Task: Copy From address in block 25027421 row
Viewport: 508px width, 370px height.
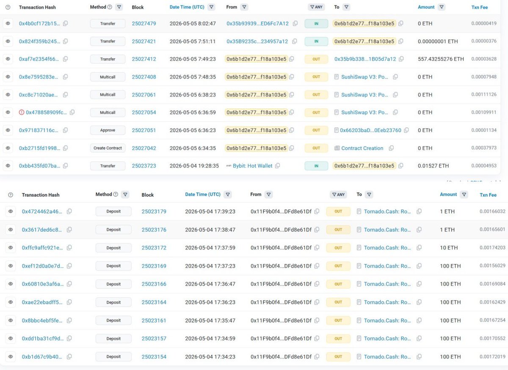Action: 294,41
